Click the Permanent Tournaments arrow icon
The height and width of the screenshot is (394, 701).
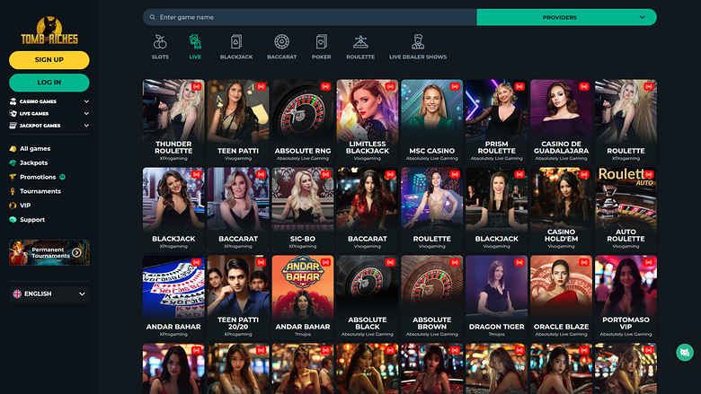[76, 252]
